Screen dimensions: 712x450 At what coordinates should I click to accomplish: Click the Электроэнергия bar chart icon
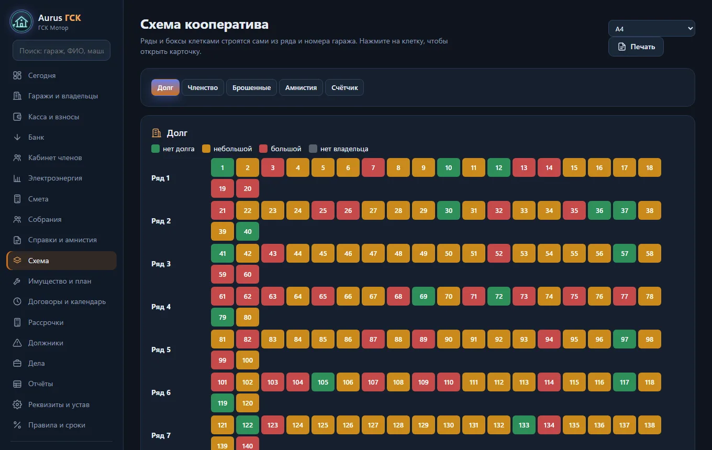coord(17,178)
